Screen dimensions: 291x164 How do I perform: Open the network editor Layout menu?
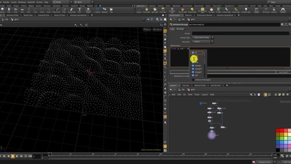[x=204, y=95]
